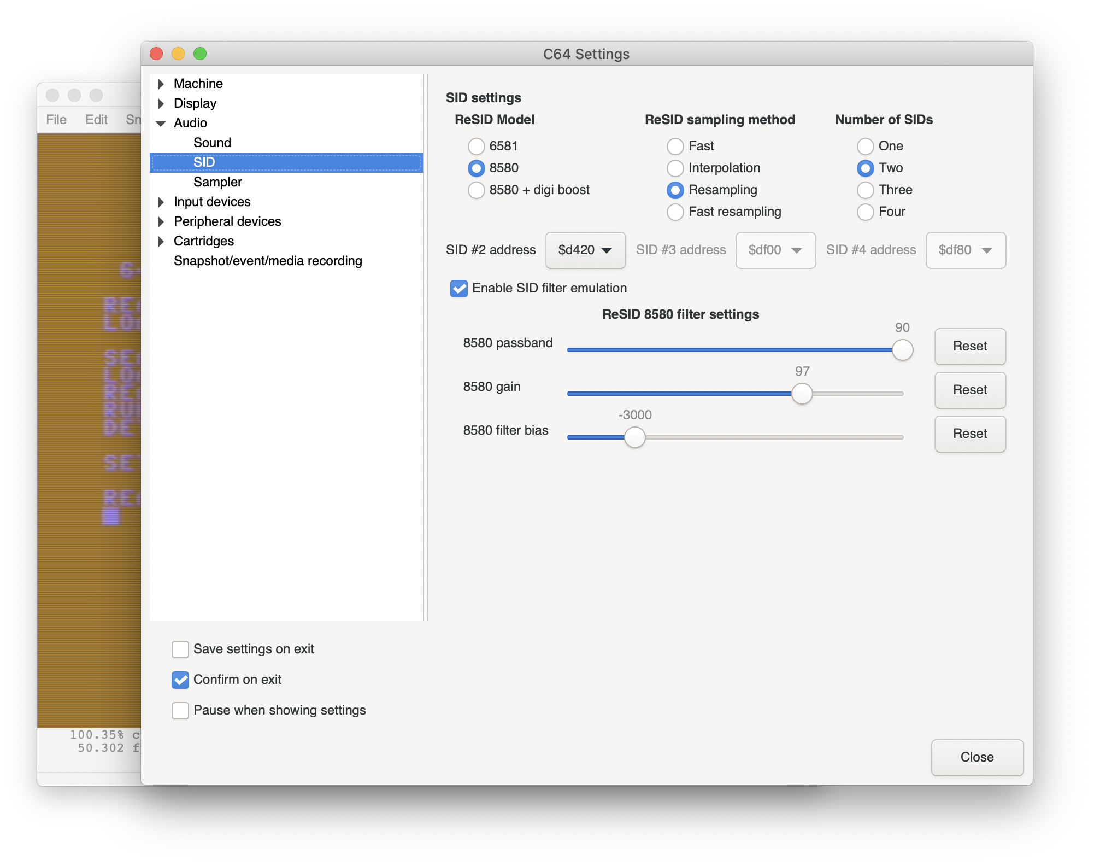Select Resampling sampling method
The height and width of the screenshot is (866, 1094).
click(675, 190)
